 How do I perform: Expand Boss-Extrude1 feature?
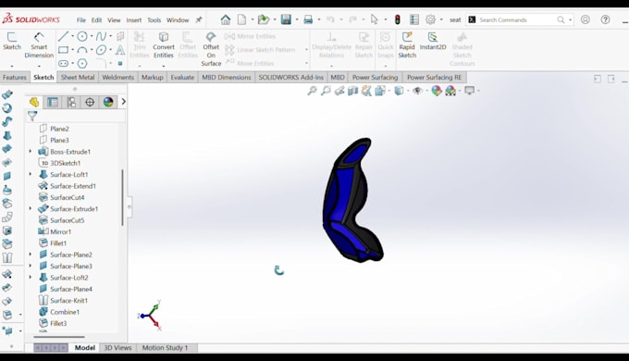click(31, 152)
